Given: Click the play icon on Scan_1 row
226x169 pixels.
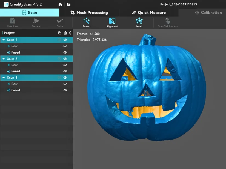Looking at the screenshot, I should pyautogui.click(x=59, y=40).
